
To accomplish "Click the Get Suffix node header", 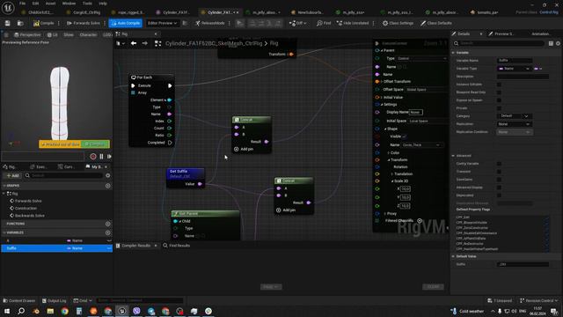I will pyautogui.click(x=186, y=173).
